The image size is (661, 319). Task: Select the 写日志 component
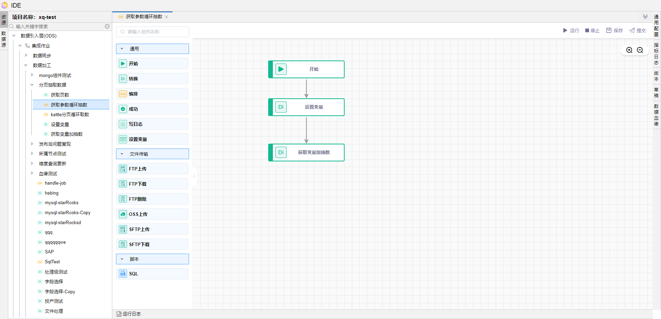(x=152, y=124)
